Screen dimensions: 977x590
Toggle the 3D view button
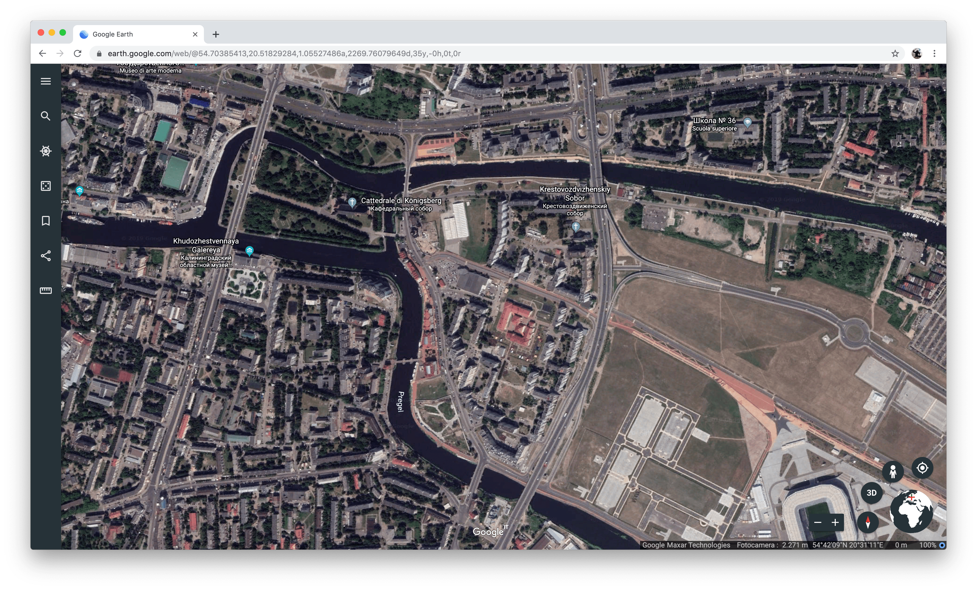pos(872,493)
